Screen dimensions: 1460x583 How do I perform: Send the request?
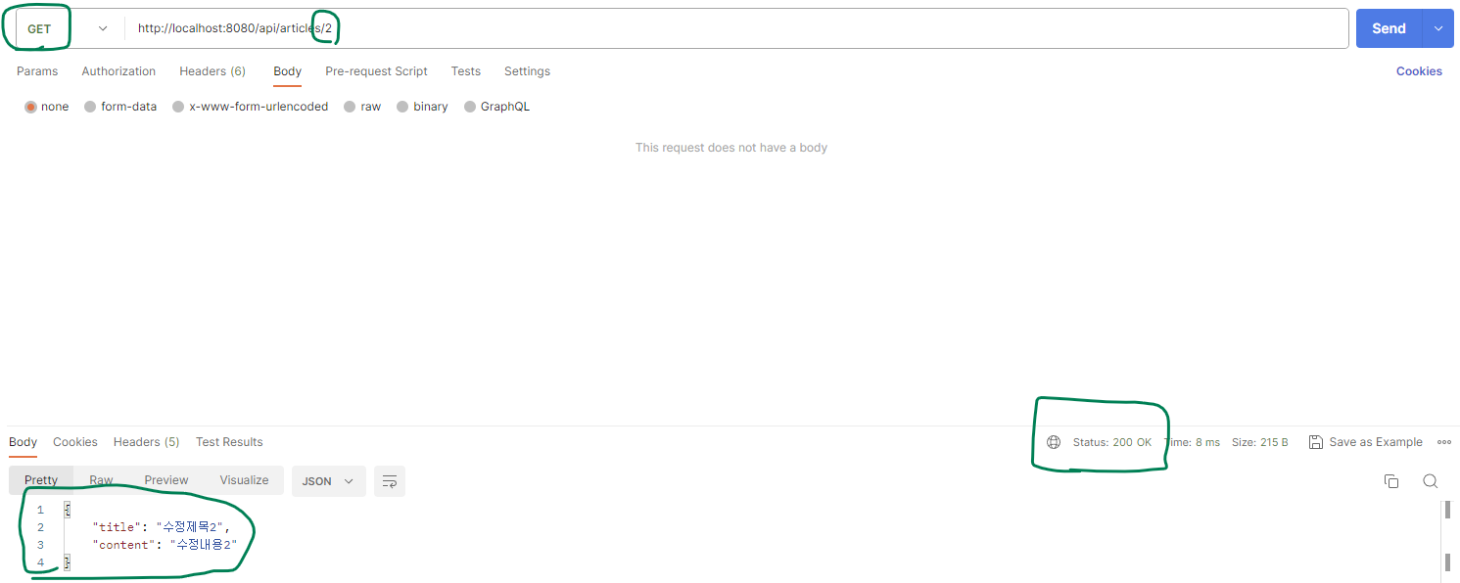pos(1389,28)
